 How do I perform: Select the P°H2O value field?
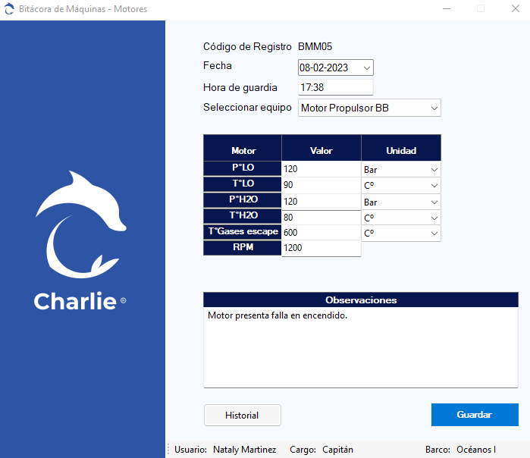pyautogui.click(x=321, y=202)
